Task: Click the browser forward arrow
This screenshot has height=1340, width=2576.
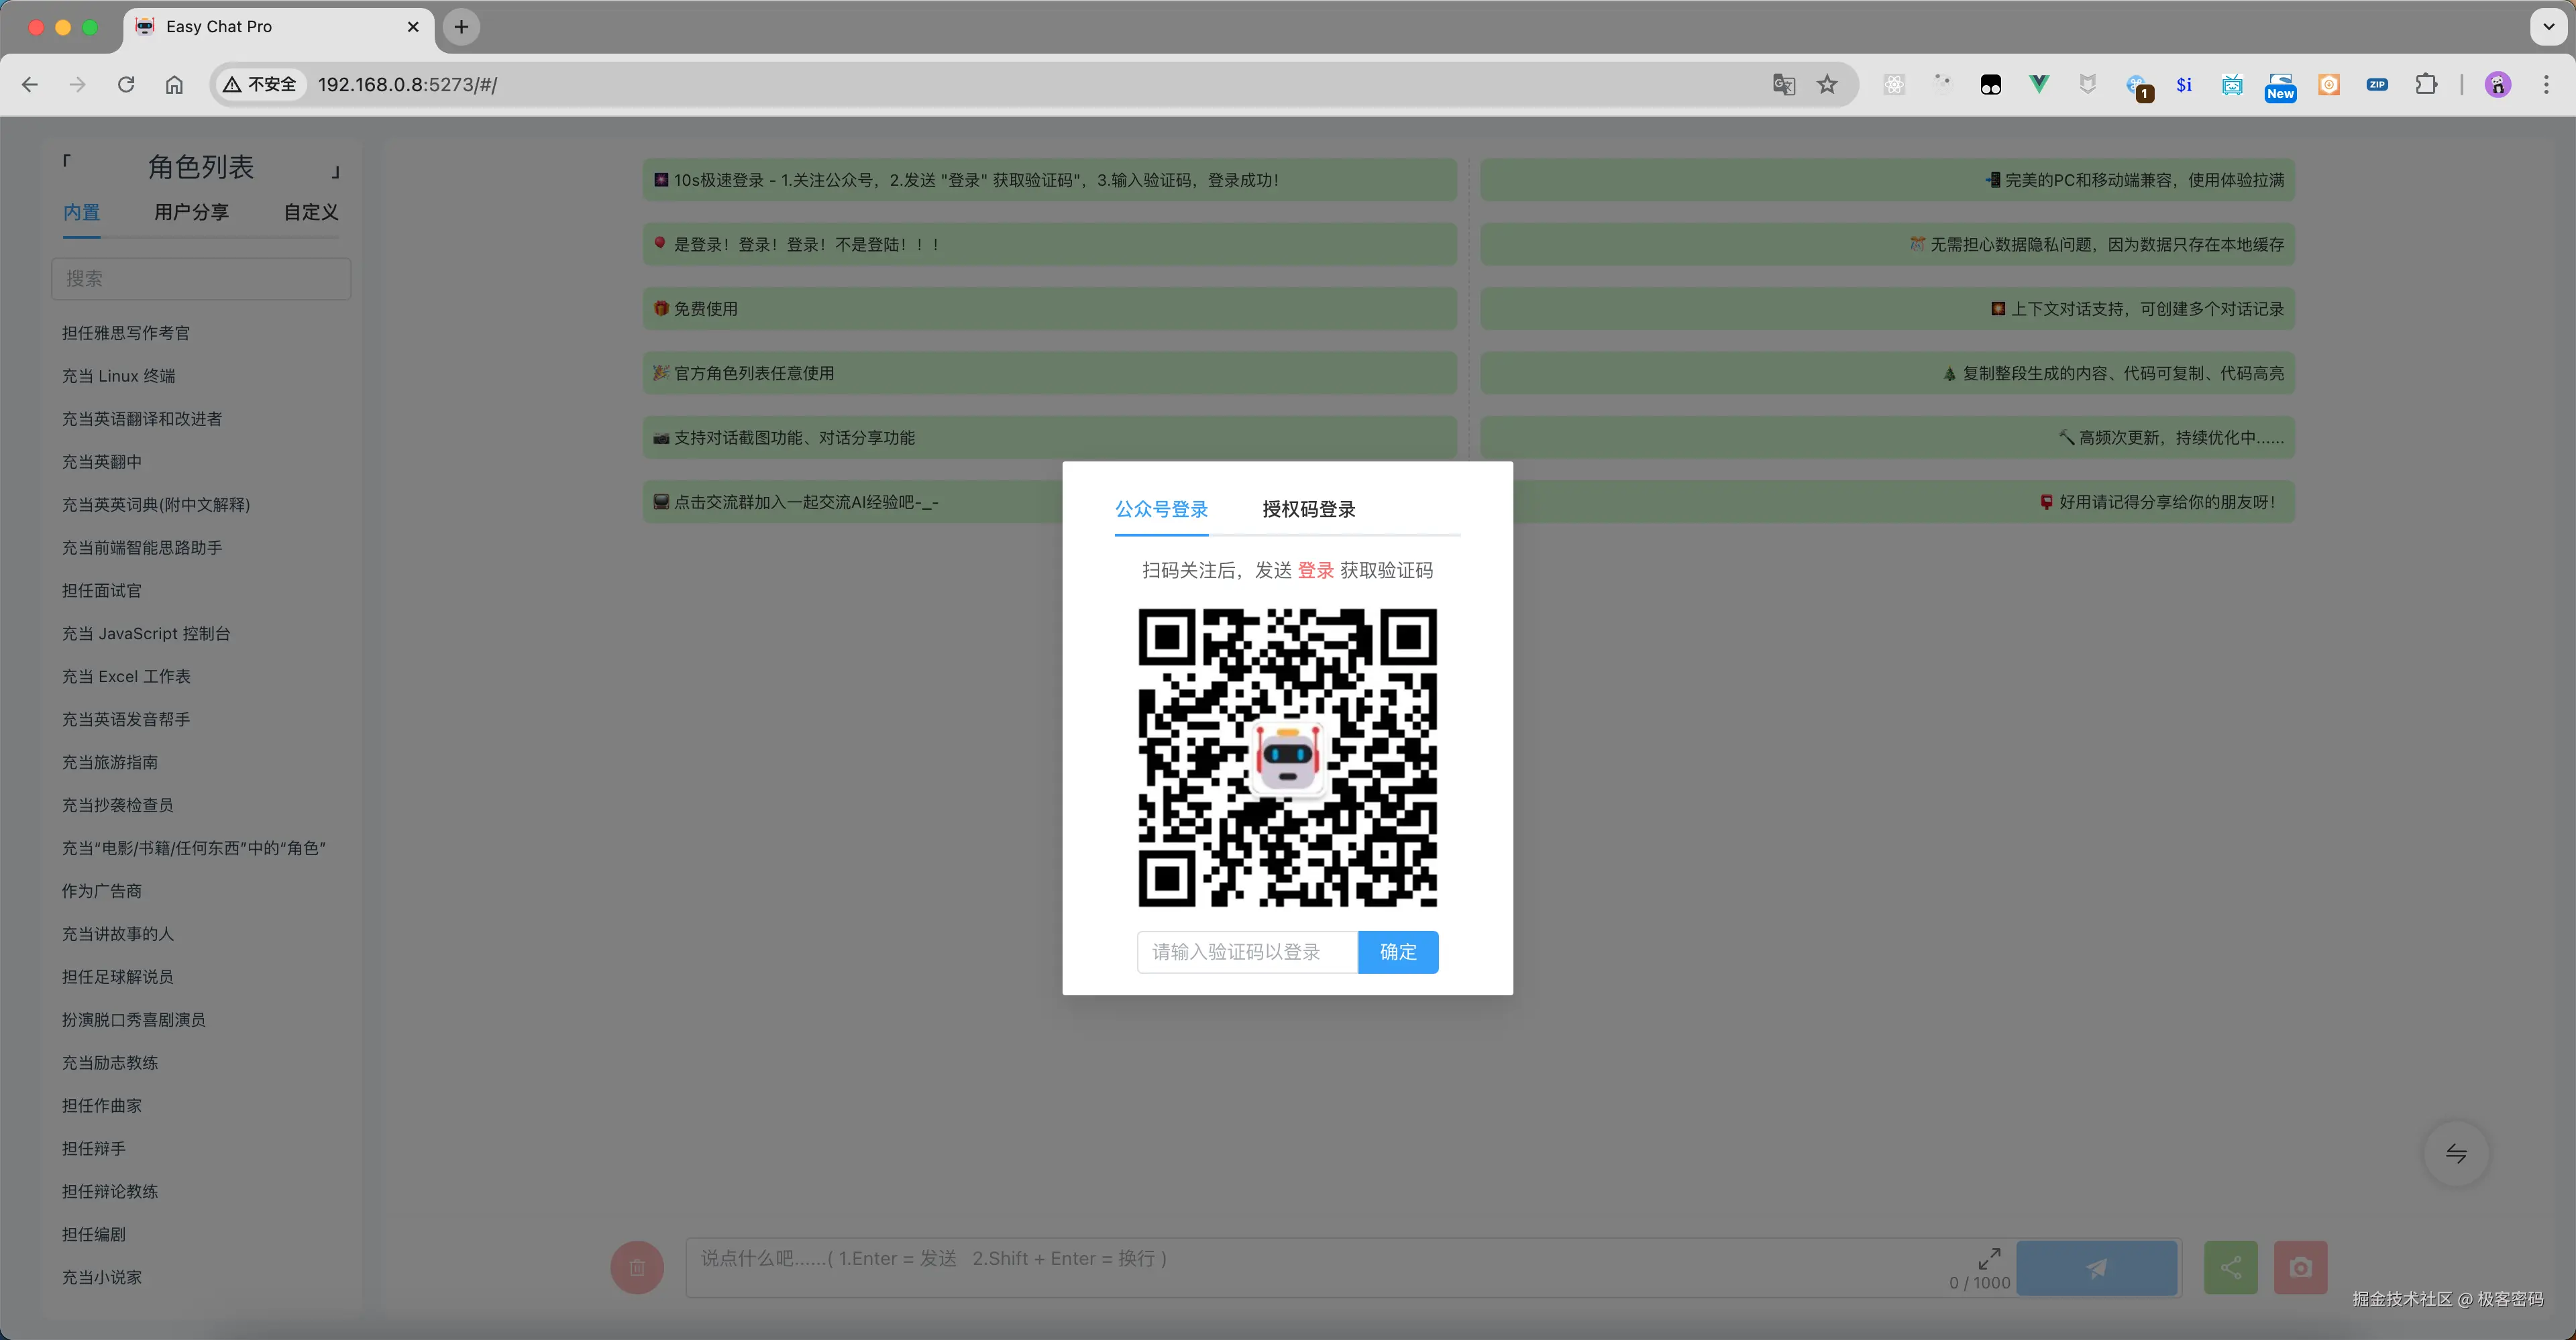Action: (78, 85)
